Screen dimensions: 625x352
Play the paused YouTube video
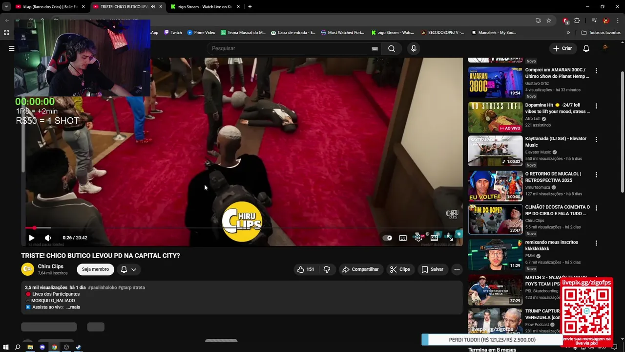32,238
